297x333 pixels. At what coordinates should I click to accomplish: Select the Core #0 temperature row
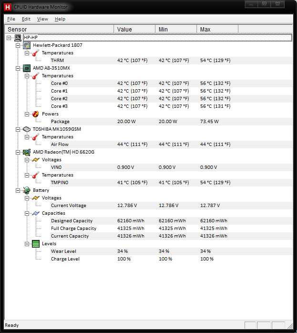point(171,83)
